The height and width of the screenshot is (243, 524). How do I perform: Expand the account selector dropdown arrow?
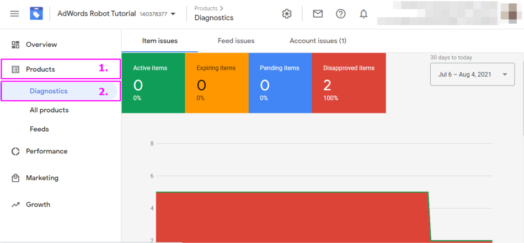[173, 14]
